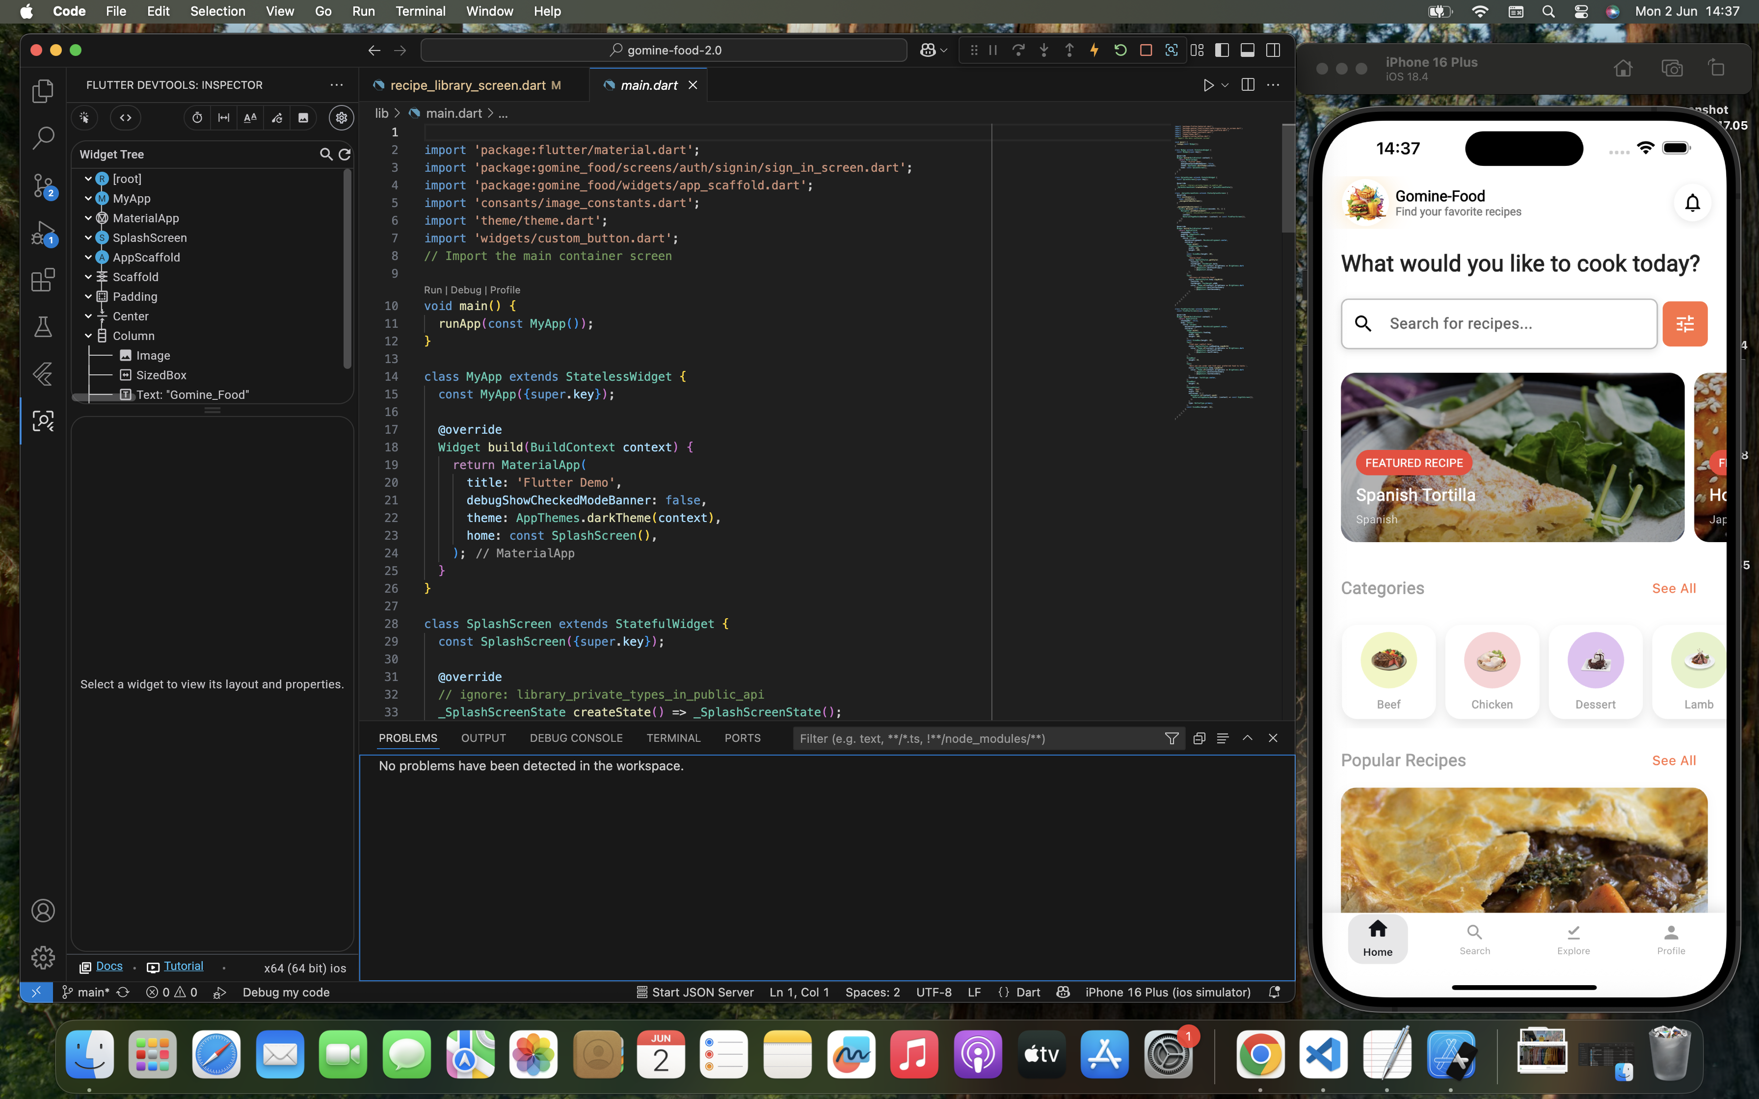Search the Widget Tree
The width and height of the screenshot is (1759, 1099).
pos(326,154)
